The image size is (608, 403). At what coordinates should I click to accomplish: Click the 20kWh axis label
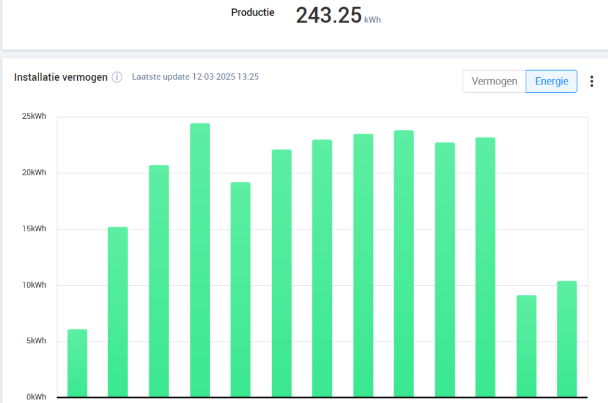tap(34, 172)
